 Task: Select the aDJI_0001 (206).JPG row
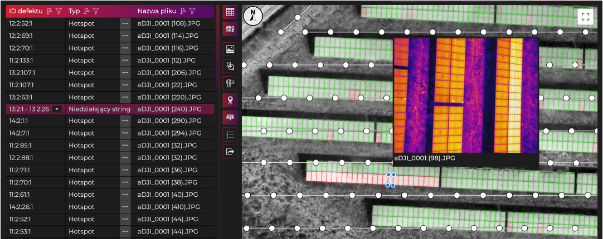click(x=110, y=72)
